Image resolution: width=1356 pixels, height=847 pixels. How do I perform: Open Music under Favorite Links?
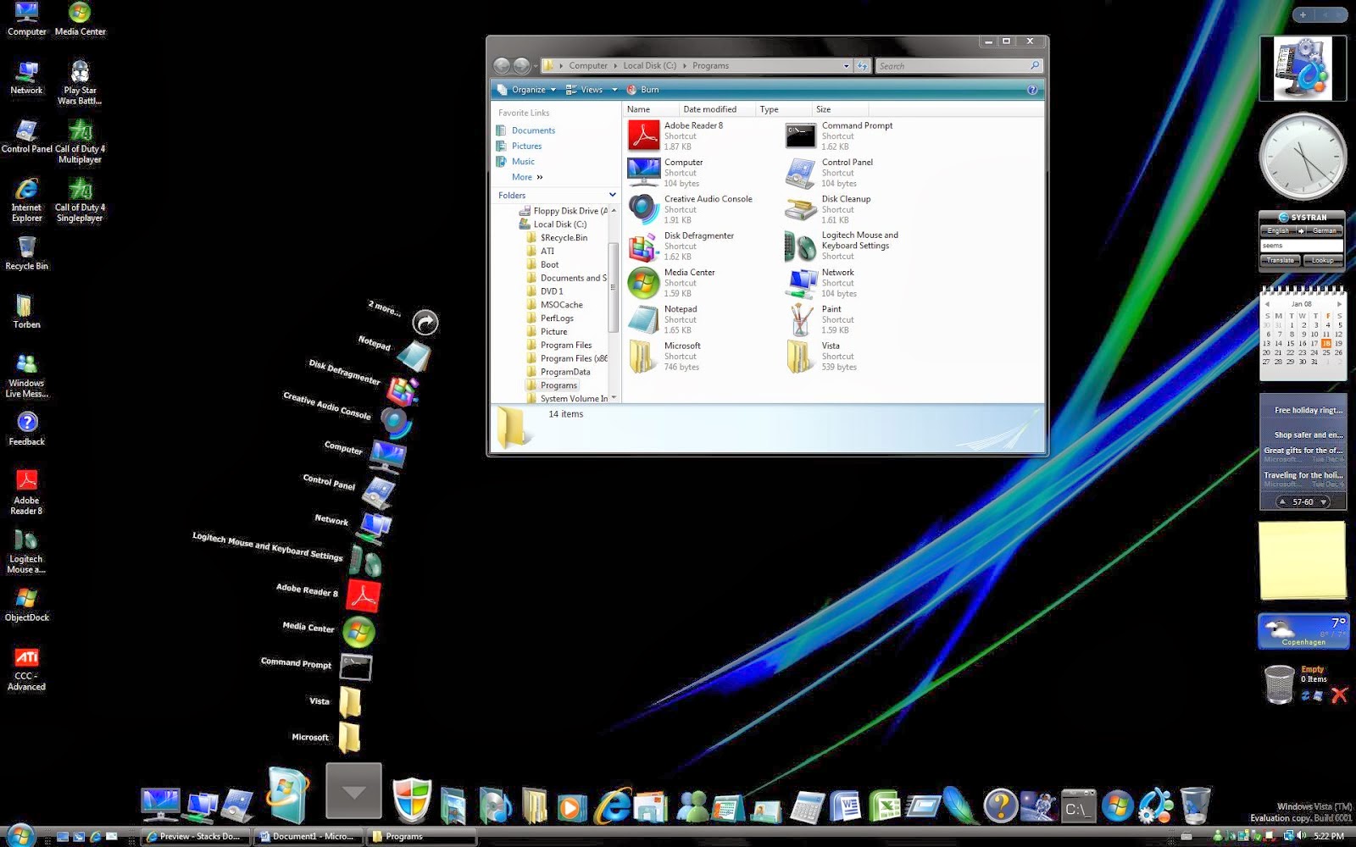pyautogui.click(x=523, y=162)
